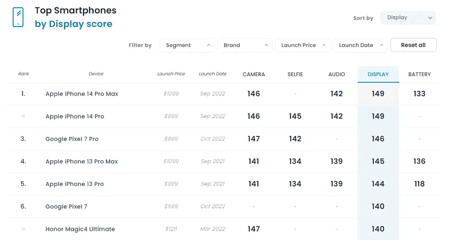Click iPhone 14 Pro selfie score 145
The width and height of the screenshot is (450, 240).
coord(295,116)
